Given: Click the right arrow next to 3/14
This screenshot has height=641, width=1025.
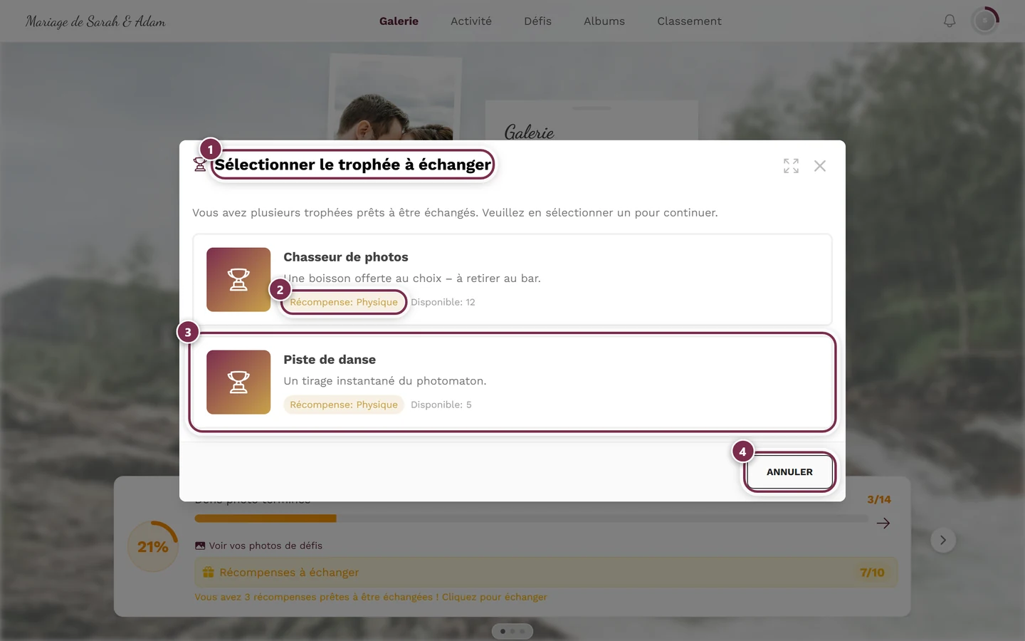Looking at the screenshot, I should (x=883, y=523).
